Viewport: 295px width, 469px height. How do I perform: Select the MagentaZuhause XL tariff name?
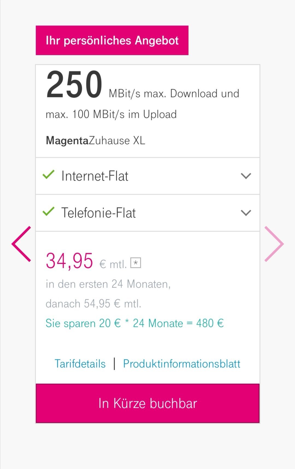95,140
